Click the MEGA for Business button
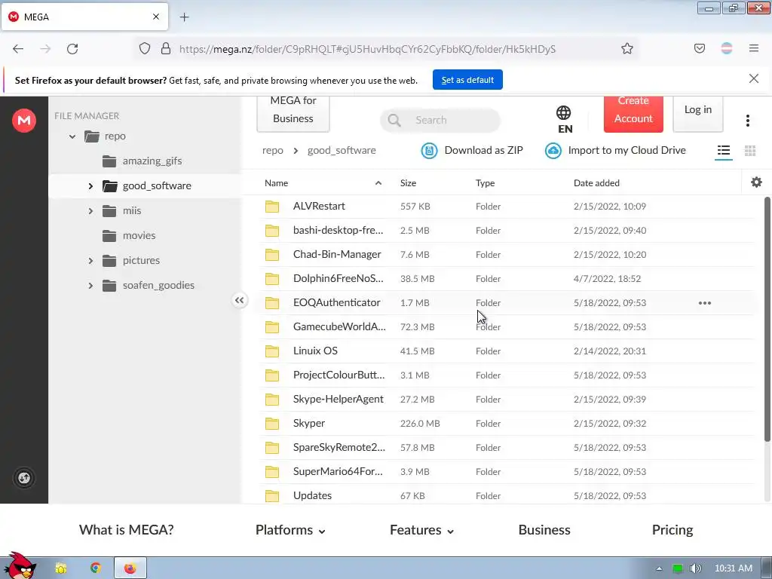 coord(293,115)
